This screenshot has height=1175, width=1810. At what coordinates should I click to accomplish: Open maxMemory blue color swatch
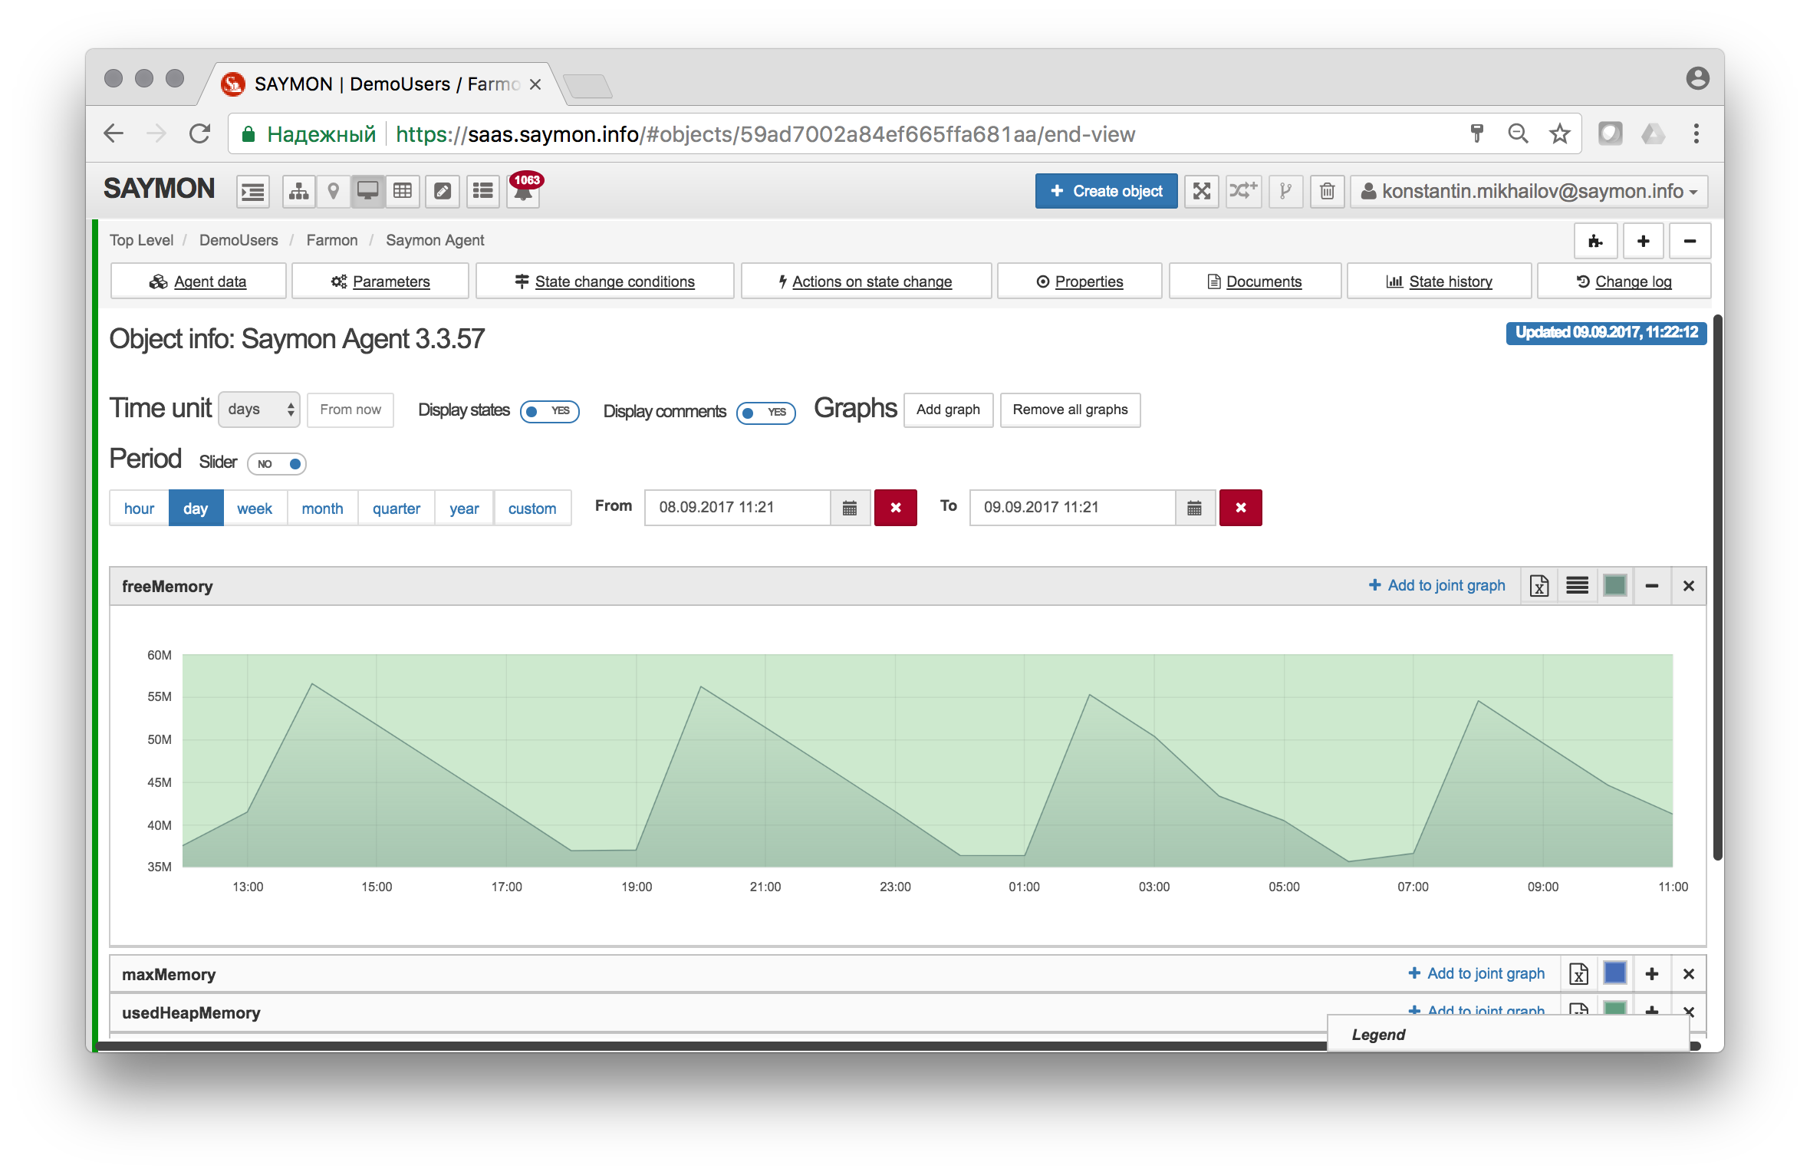tap(1615, 974)
